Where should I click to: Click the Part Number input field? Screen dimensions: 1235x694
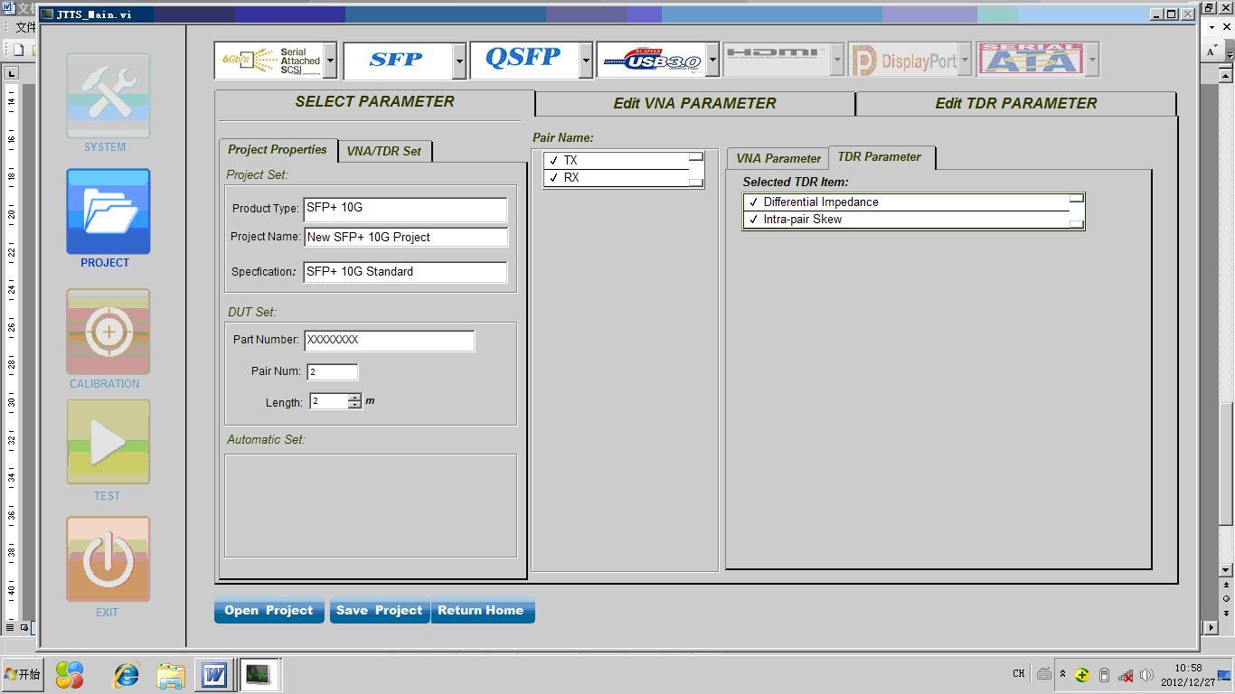point(389,340)
